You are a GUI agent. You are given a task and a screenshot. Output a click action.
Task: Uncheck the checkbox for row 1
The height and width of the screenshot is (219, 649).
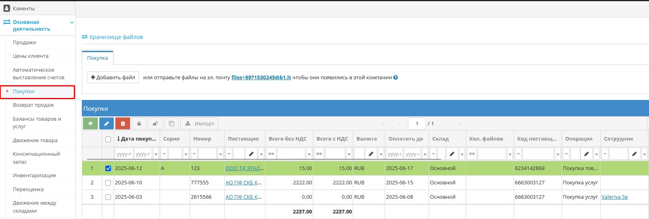pos(108,168)
